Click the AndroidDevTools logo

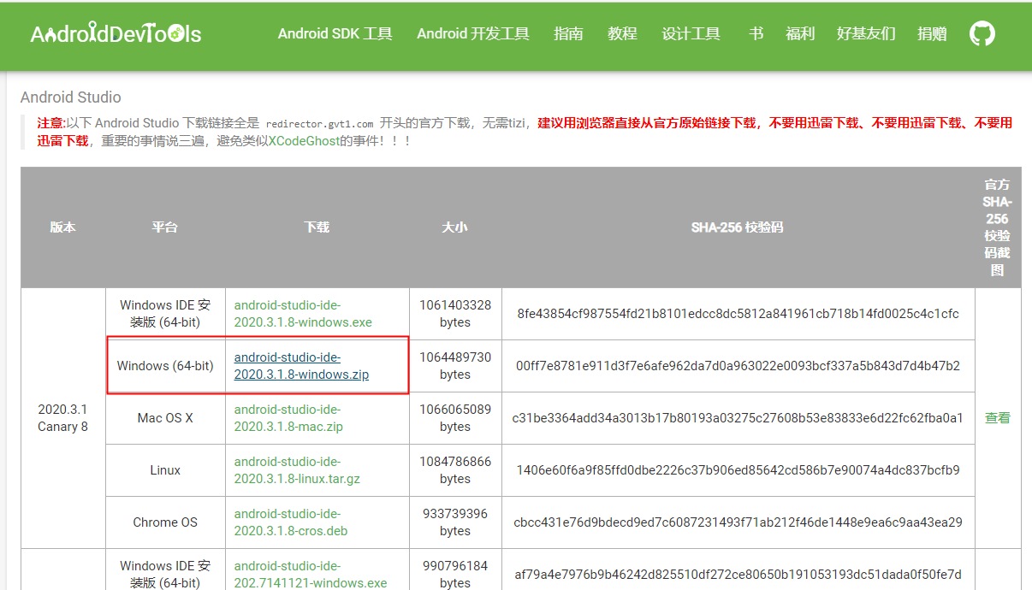116,33
